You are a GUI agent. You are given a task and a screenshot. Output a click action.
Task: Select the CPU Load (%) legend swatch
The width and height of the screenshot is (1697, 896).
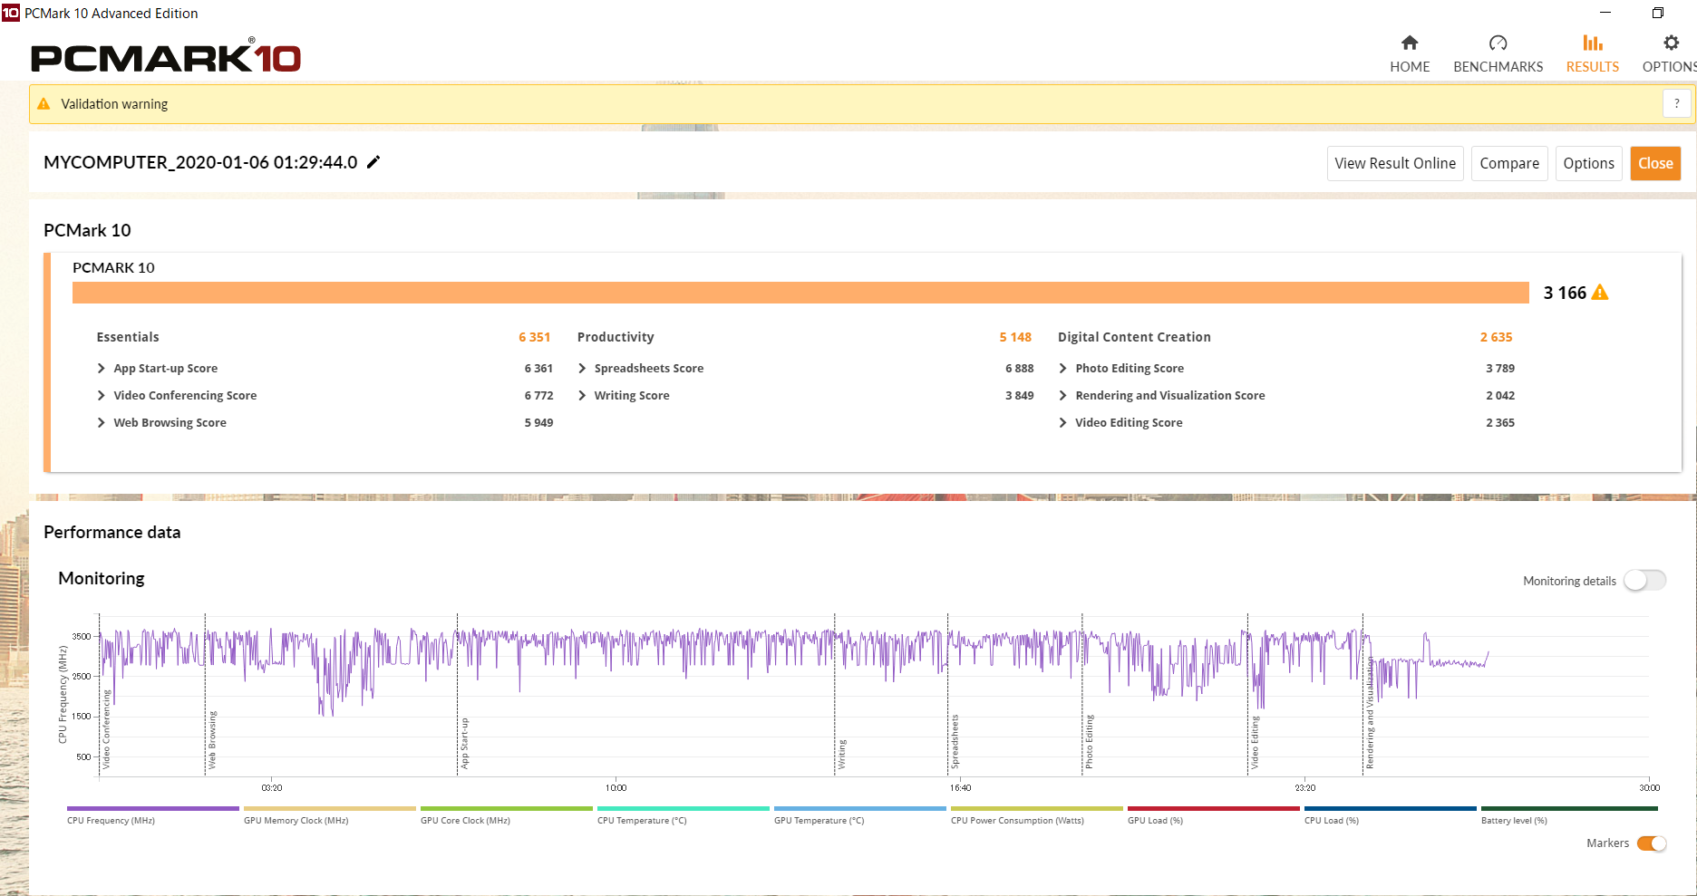tap(1391, 808)
